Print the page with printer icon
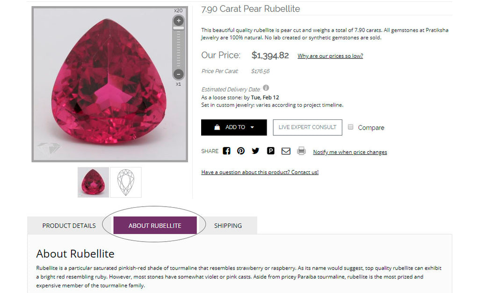Viewport: 479px width, 293px height. (x=301, y=151)
